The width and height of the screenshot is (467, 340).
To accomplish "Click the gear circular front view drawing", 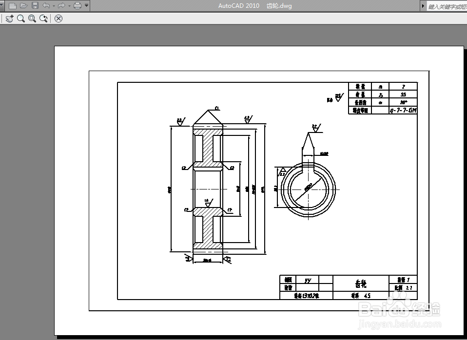I will point(308,189).
